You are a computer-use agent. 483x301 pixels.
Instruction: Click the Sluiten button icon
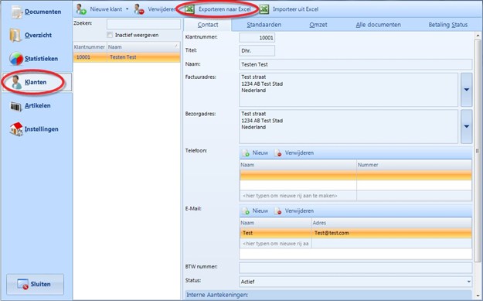click(22, 284)
